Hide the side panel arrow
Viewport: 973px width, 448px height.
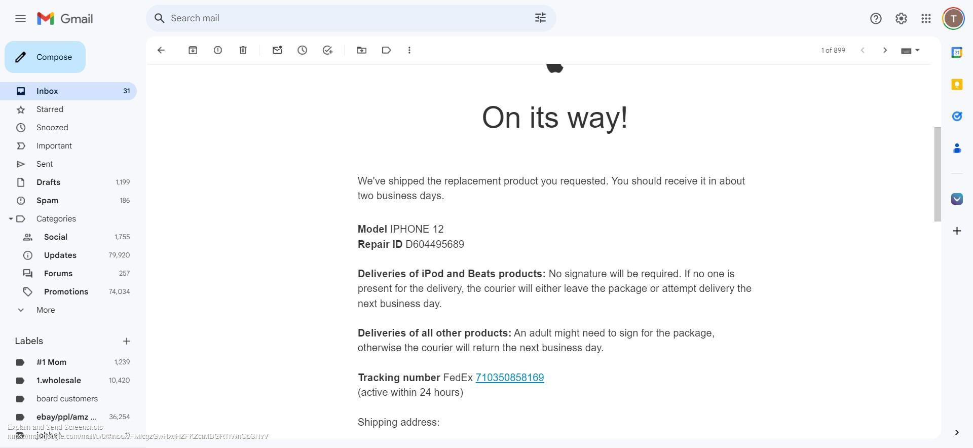coord(956,432)
